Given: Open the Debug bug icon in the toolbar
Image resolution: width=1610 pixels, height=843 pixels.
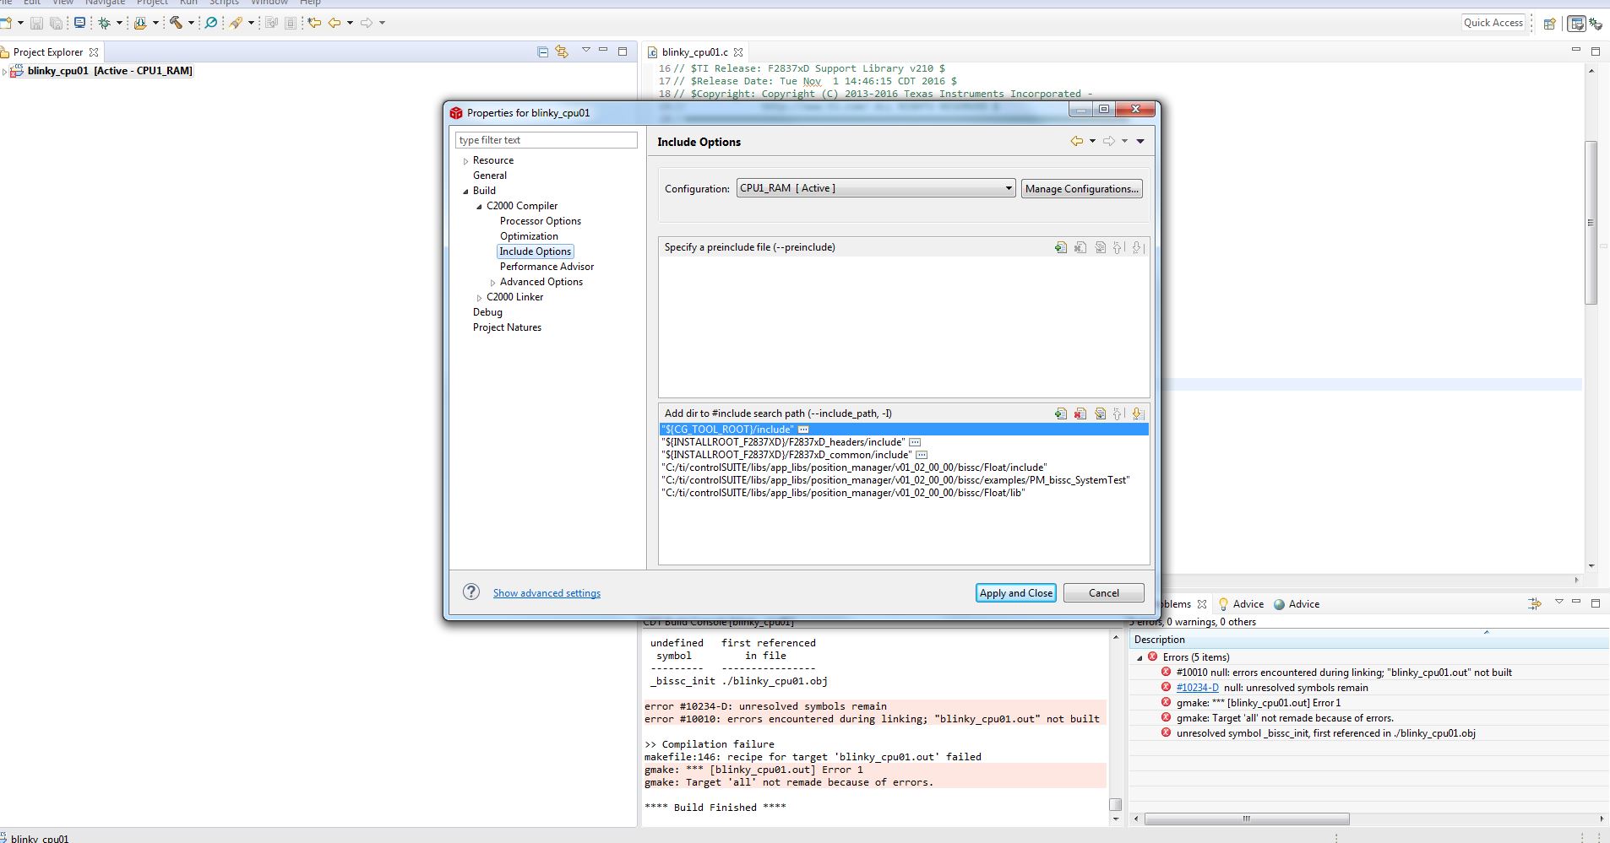Looking at the screenshot, I should pyautogui.click(x=105, y=23).
